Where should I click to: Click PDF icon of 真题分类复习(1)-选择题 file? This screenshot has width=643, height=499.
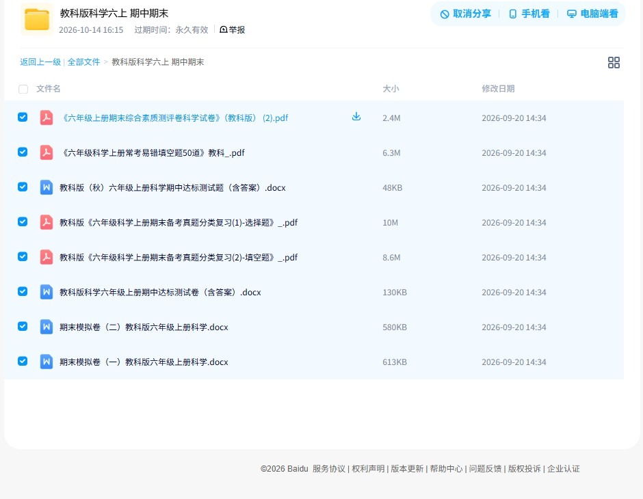(x=47, y=222)
